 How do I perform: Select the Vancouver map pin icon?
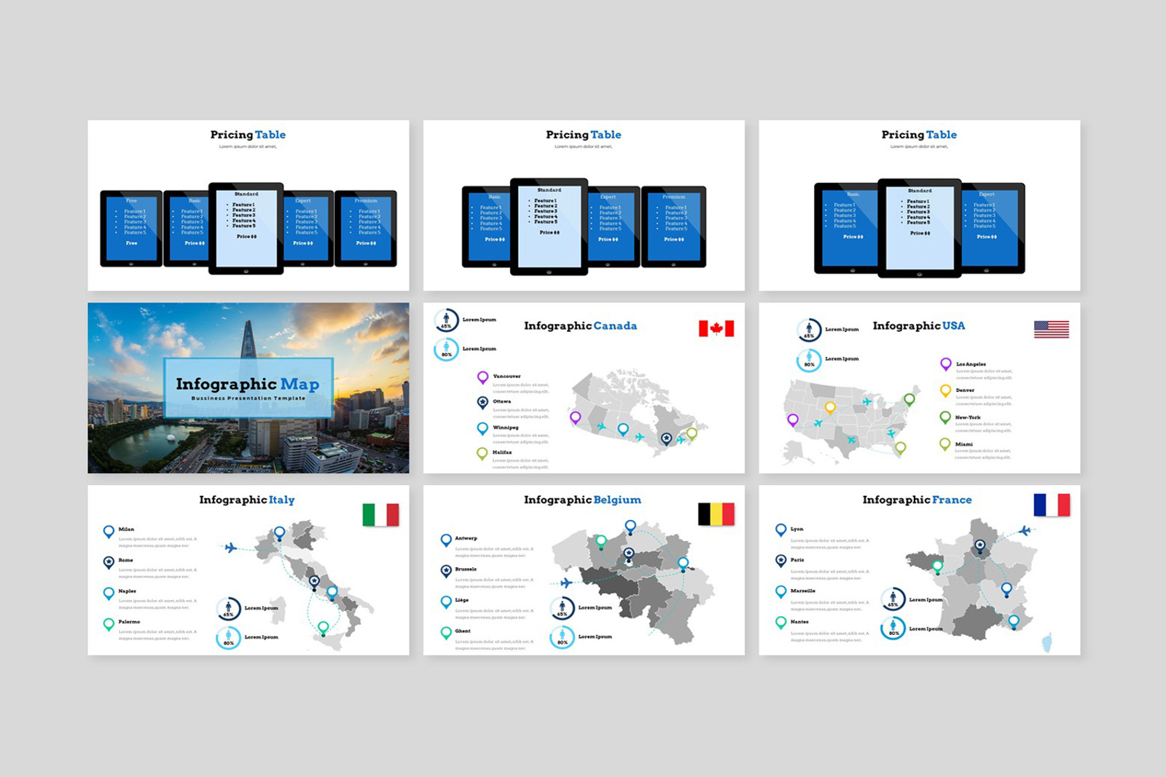click(482, 379)
